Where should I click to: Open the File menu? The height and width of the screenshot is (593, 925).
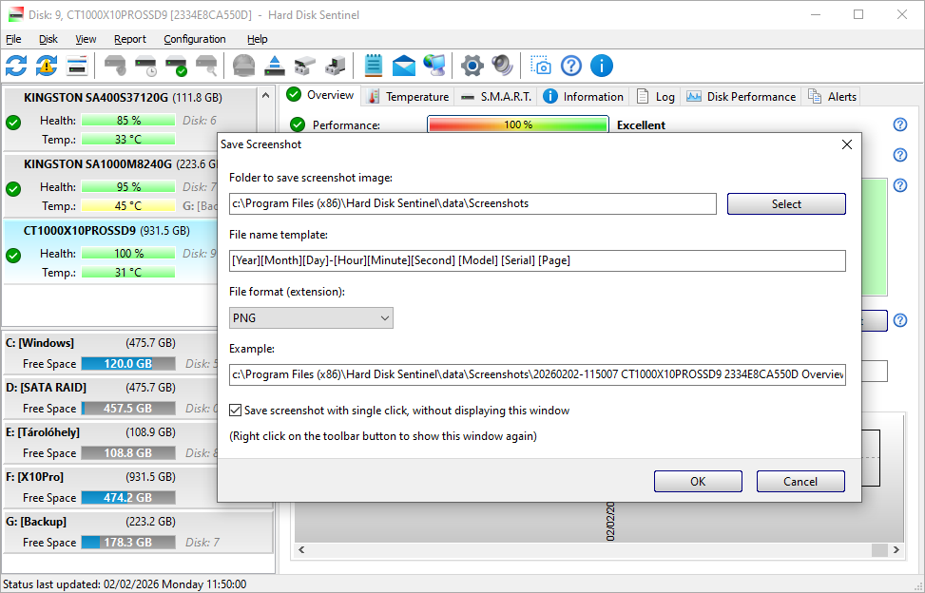pos(13,39)
